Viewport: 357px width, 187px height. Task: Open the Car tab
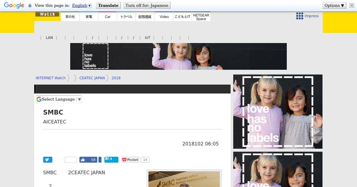point(108,17)
